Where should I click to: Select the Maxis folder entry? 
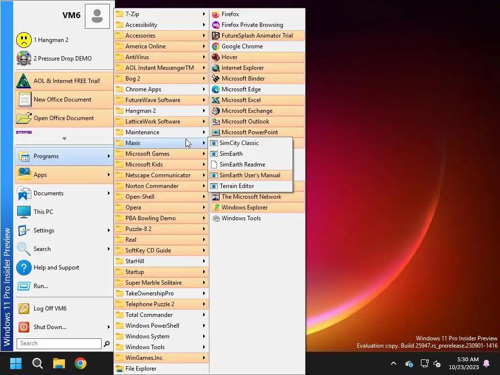161,143
